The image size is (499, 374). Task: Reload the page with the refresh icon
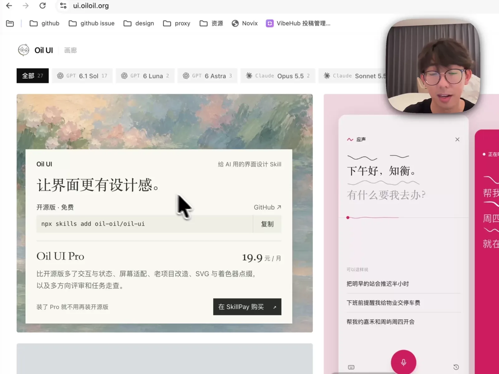click(x=42, y=6)
